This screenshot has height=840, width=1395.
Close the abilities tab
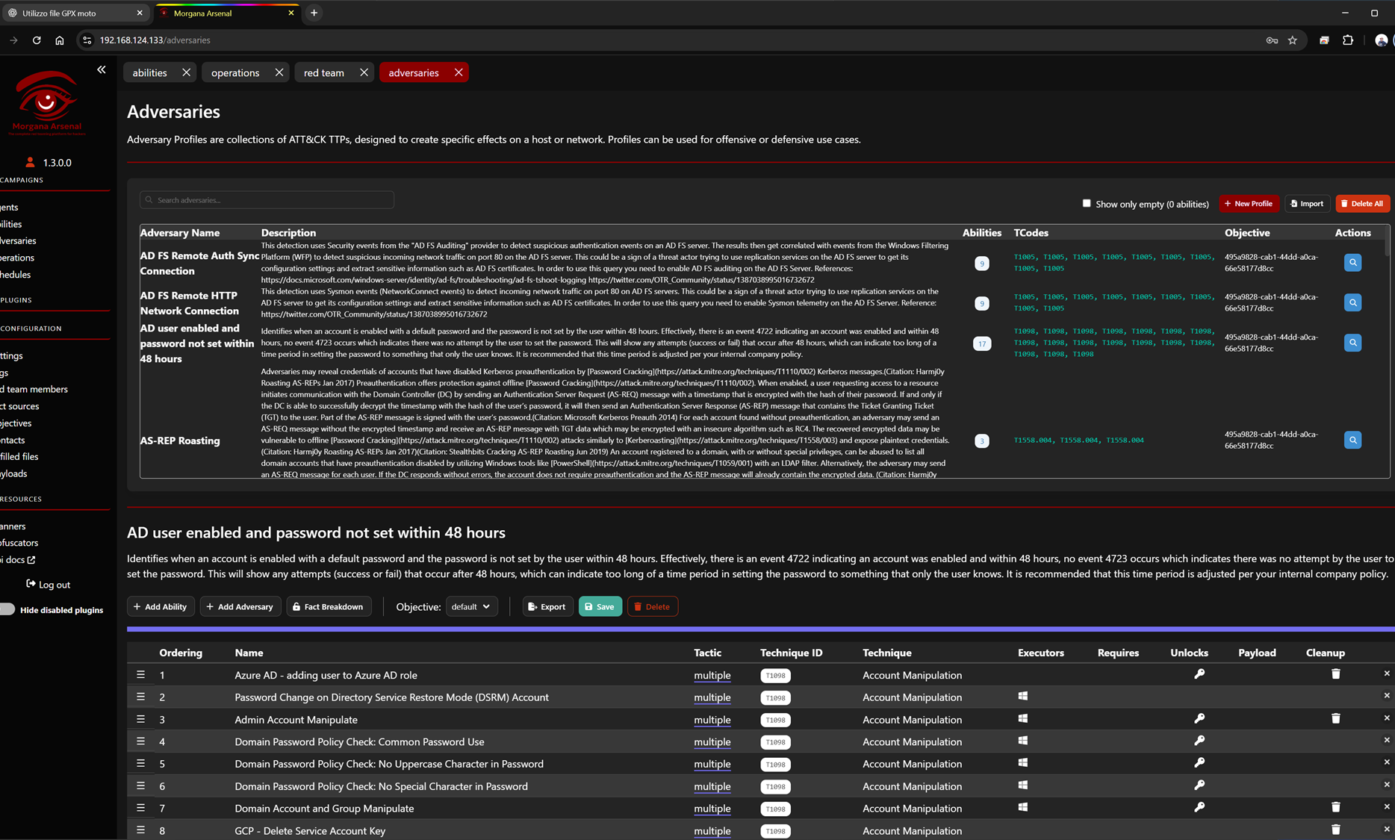(x=186, y=72)
